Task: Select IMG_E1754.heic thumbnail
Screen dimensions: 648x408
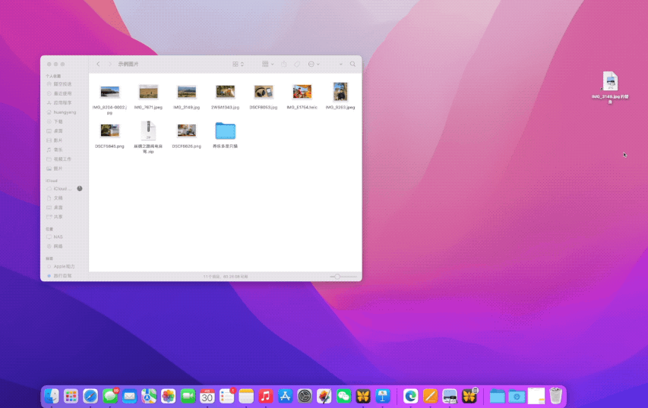Action: [302, 92]
